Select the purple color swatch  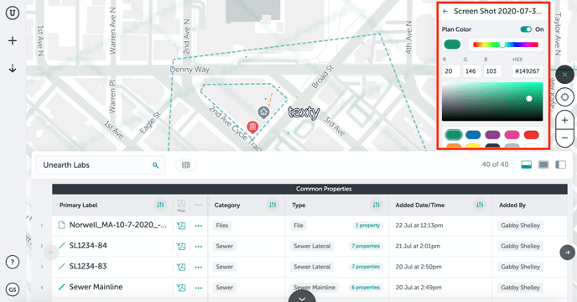click(x=492, y=135)
